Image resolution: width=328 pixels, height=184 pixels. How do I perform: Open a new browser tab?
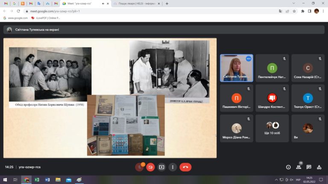[167, 3]
